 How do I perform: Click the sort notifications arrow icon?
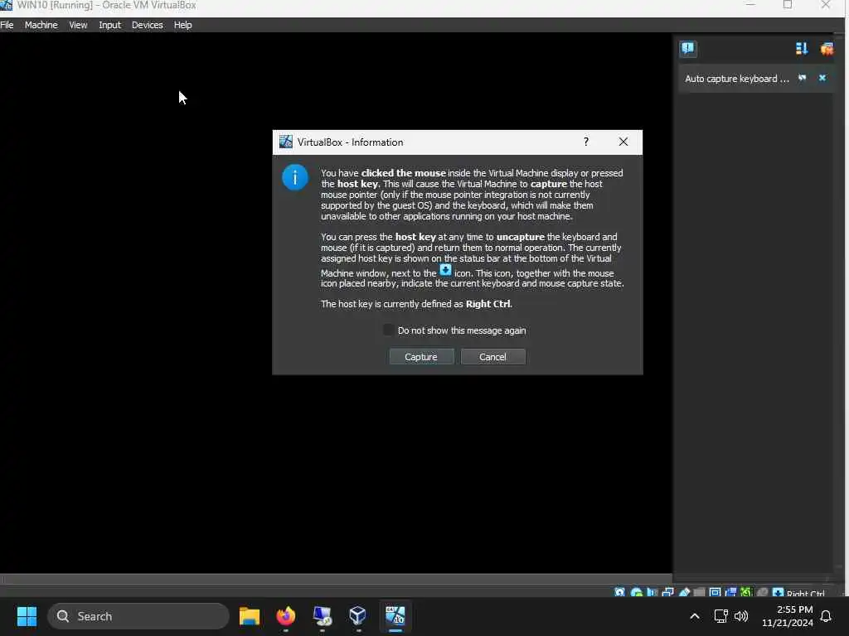tap(802, 49)
